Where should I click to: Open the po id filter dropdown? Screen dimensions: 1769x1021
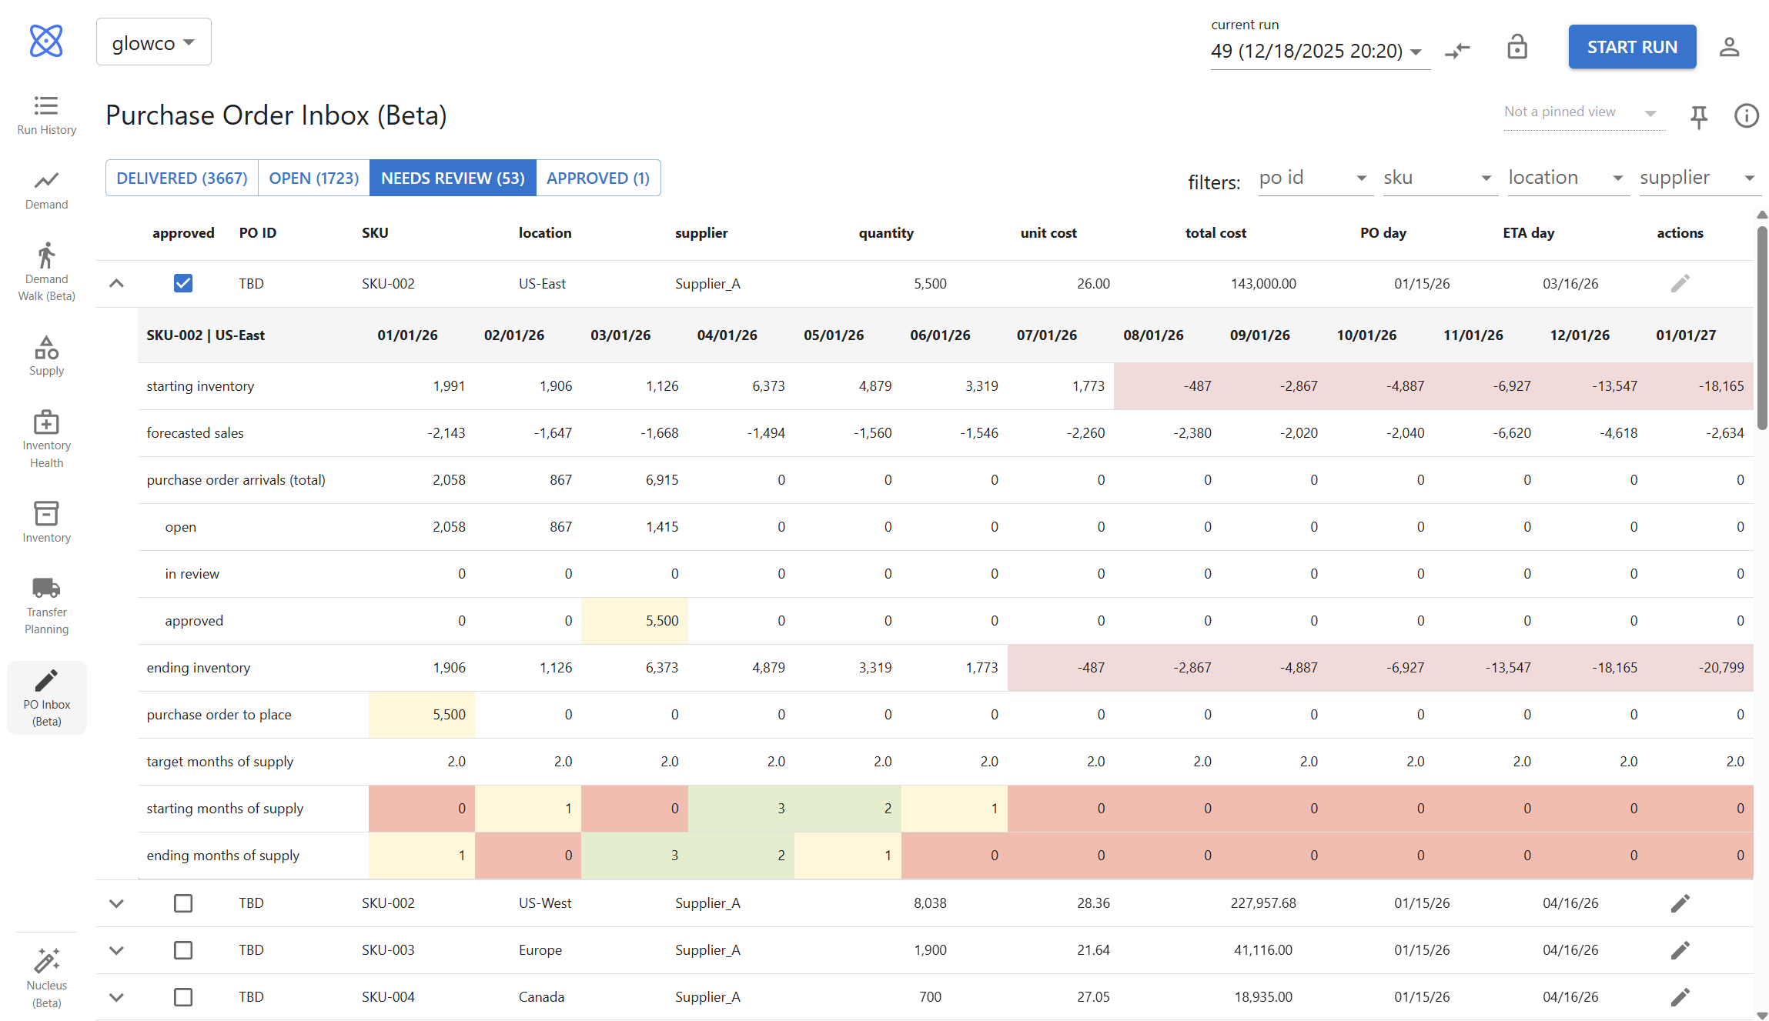click(1316, 178)
